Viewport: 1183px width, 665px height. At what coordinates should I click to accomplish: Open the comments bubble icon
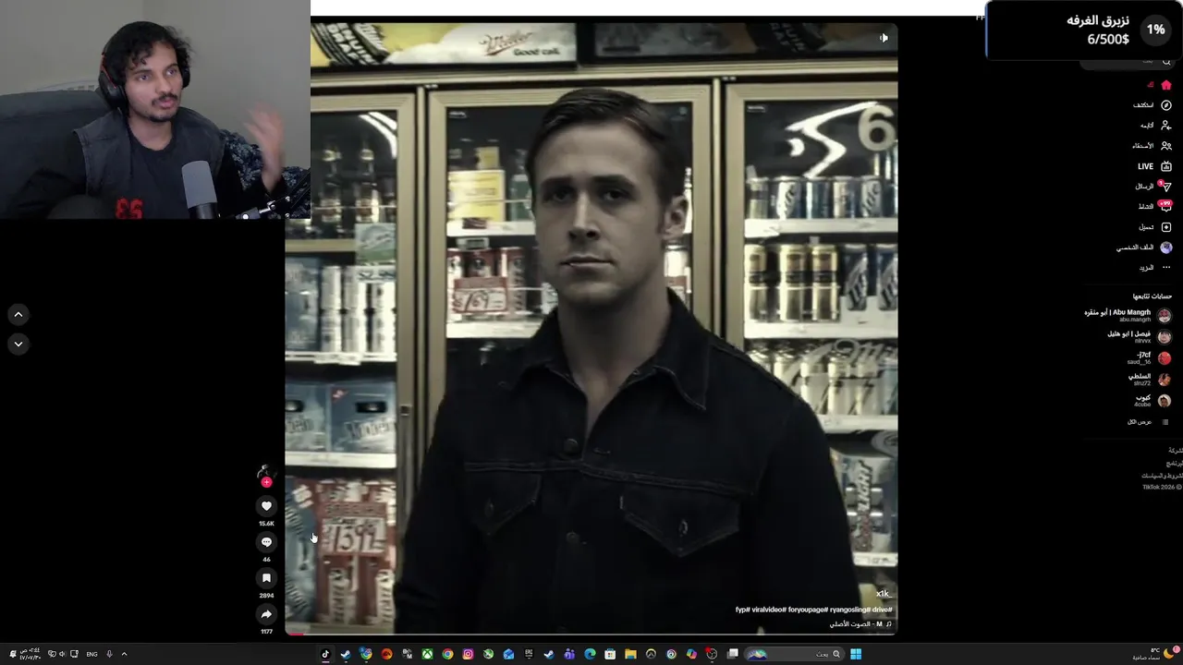[266, 542]
